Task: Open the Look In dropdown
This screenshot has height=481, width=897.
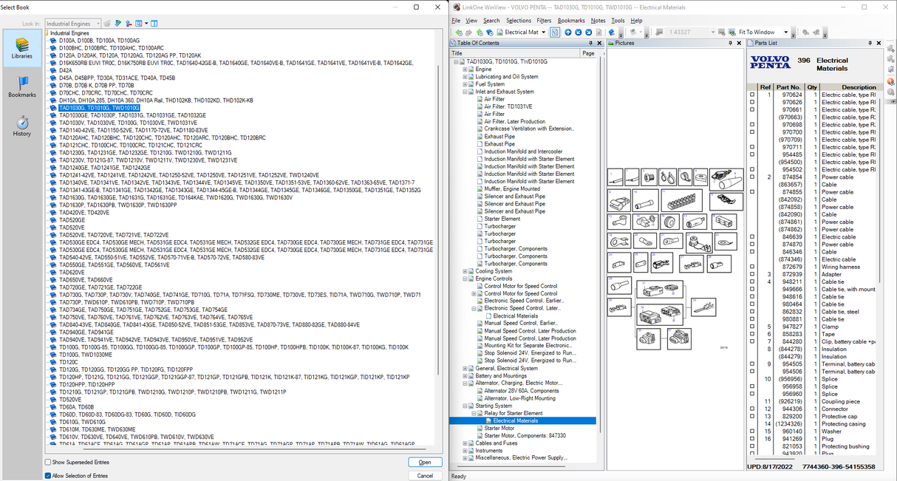Action: [x=98, y=24]
